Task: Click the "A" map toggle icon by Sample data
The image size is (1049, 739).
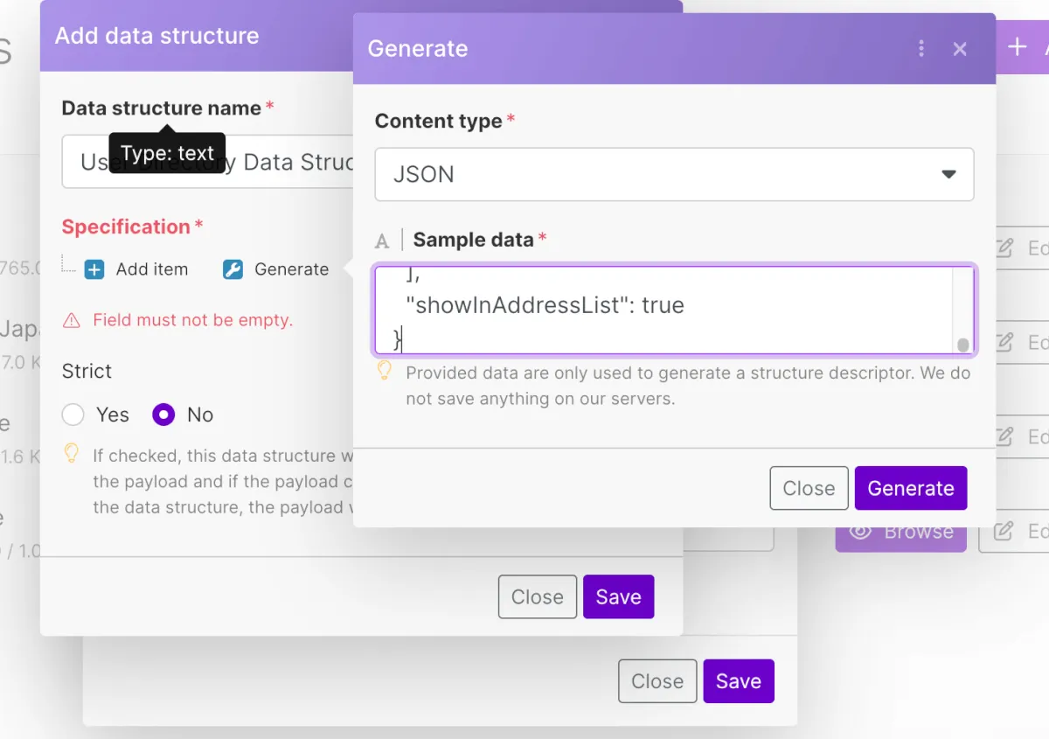Action: pyautogui.click(x=382, y=241)
